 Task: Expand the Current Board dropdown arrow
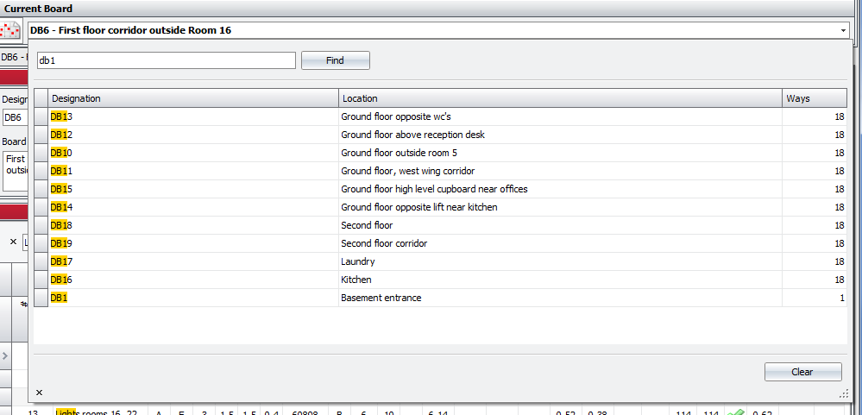pos(842,30)
